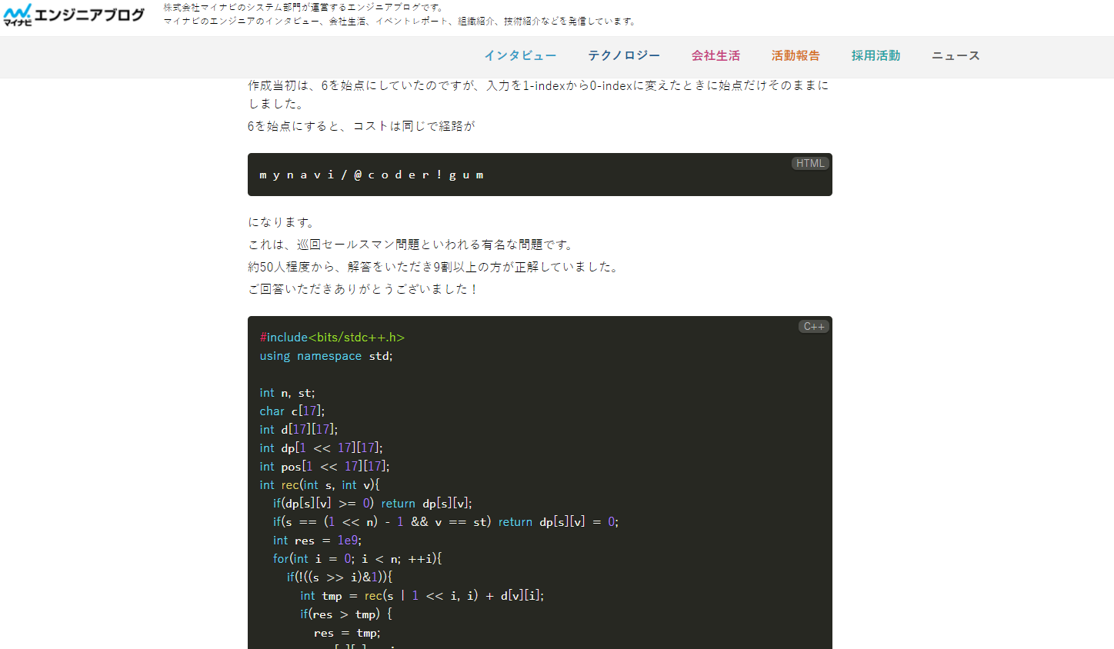
Task: Click the sentence "これは、巡回セールスマン問題といわれる有名な問題です。"
Action: [412, 245]
